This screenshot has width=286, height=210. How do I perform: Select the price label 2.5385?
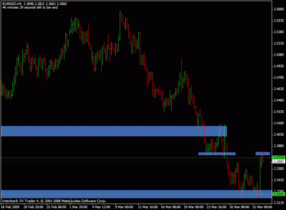(x=279, y=32)
